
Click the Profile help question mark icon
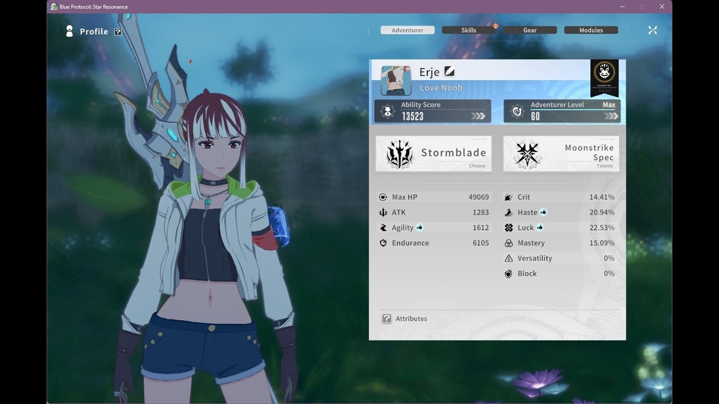pyautogui.click(x=118, y=32)
